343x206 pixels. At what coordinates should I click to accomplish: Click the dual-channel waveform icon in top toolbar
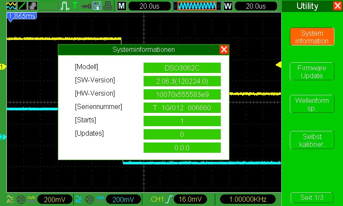tap(11, 6)
